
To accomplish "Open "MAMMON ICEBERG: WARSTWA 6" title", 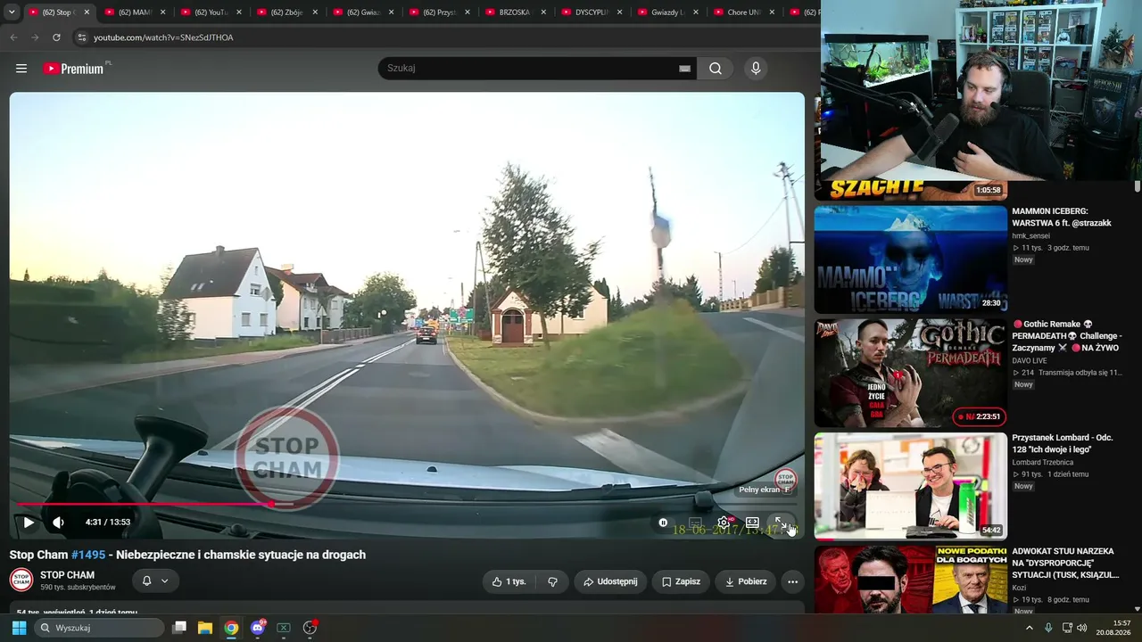I will (x=1062, y=218).
